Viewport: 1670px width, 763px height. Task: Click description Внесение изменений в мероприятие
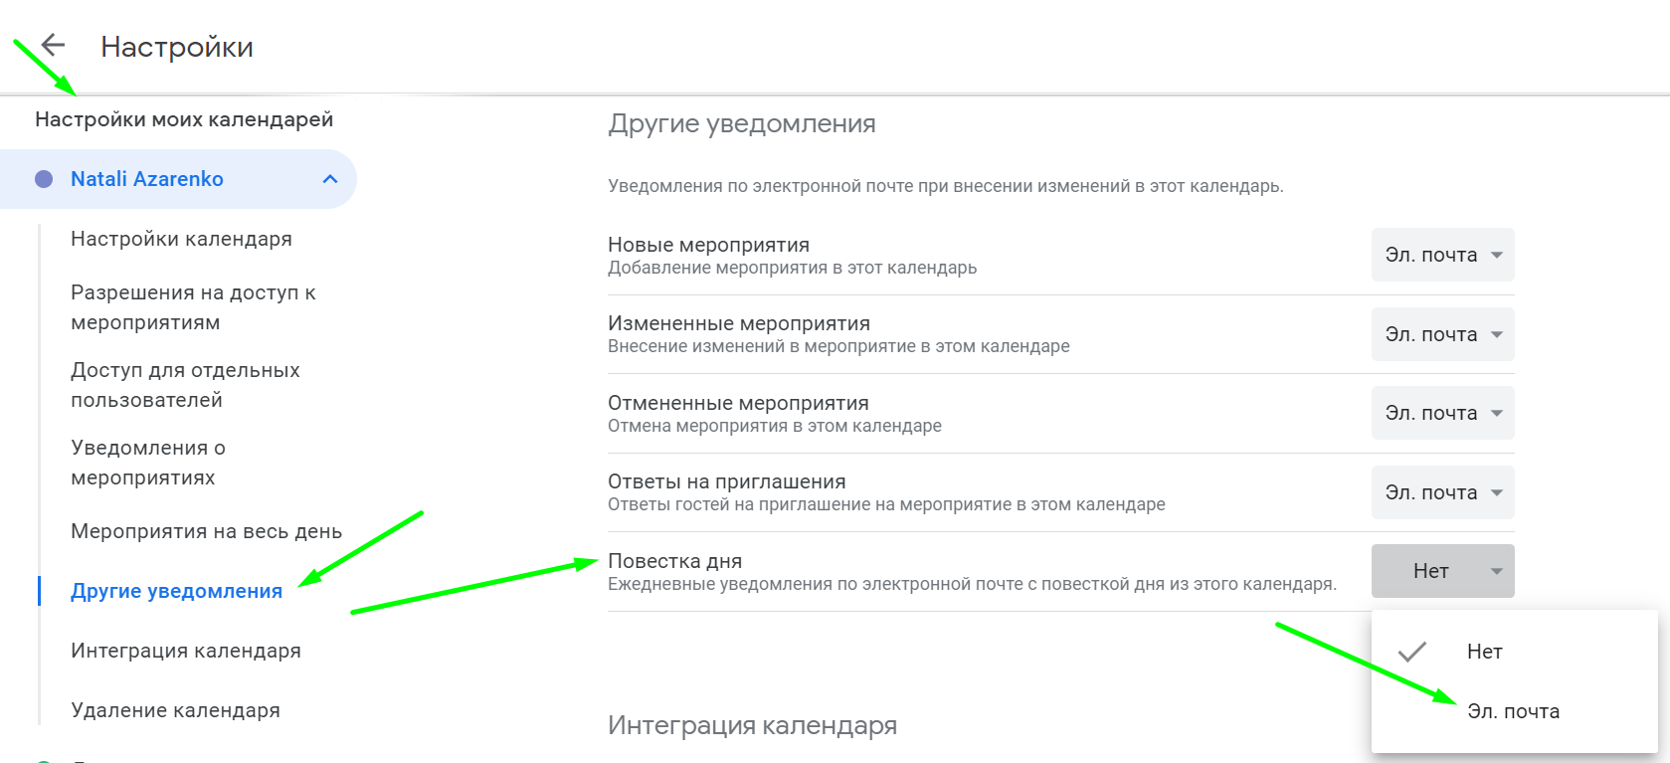pos(838,346)
